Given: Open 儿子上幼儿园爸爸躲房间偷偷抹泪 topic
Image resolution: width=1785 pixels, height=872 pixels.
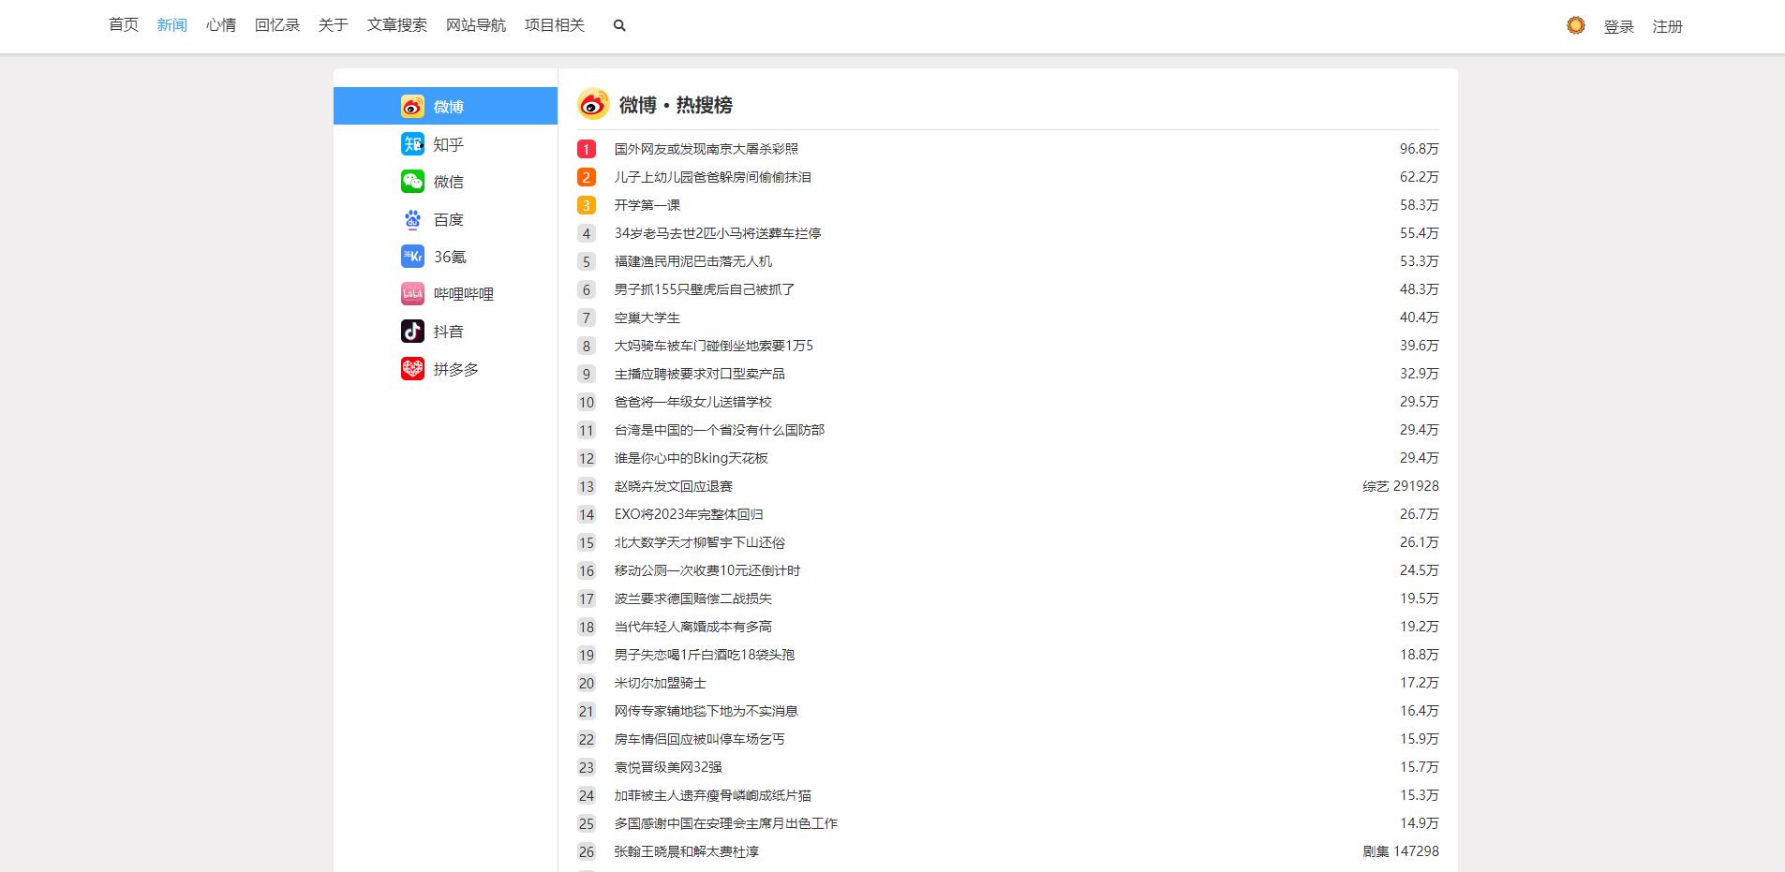Looking at the screenshot, I should point(713,177).
